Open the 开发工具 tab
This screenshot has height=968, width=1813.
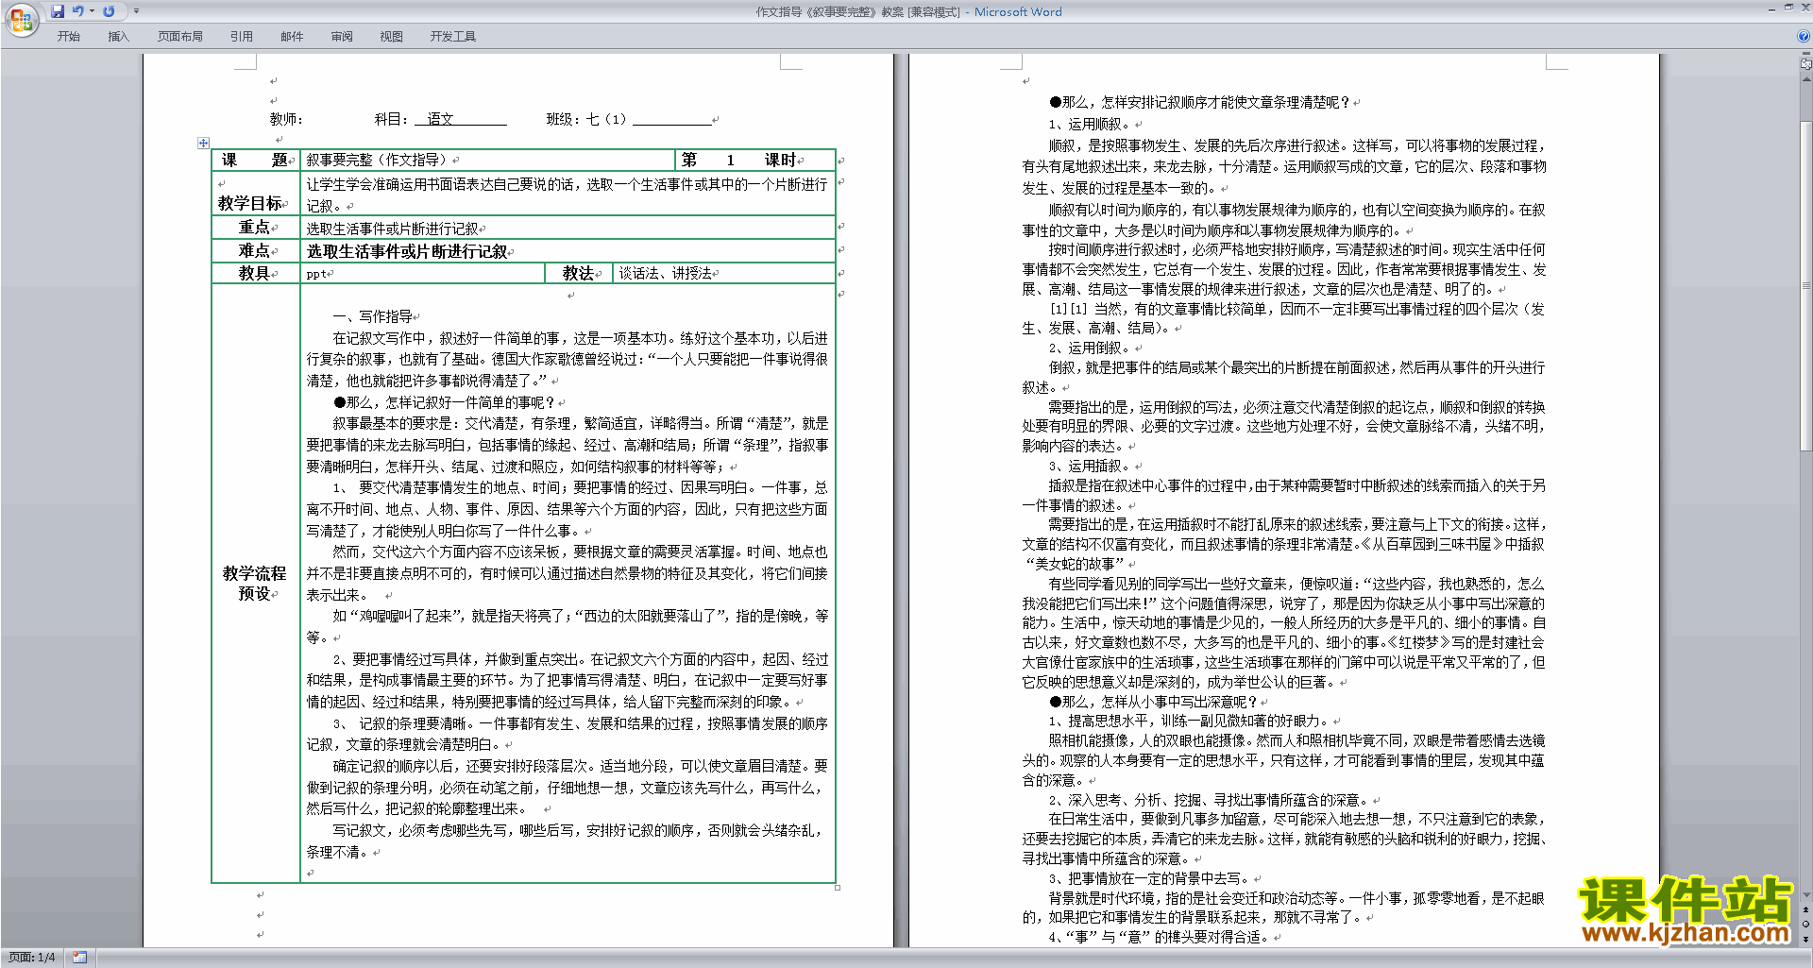(x=453, y=37)
